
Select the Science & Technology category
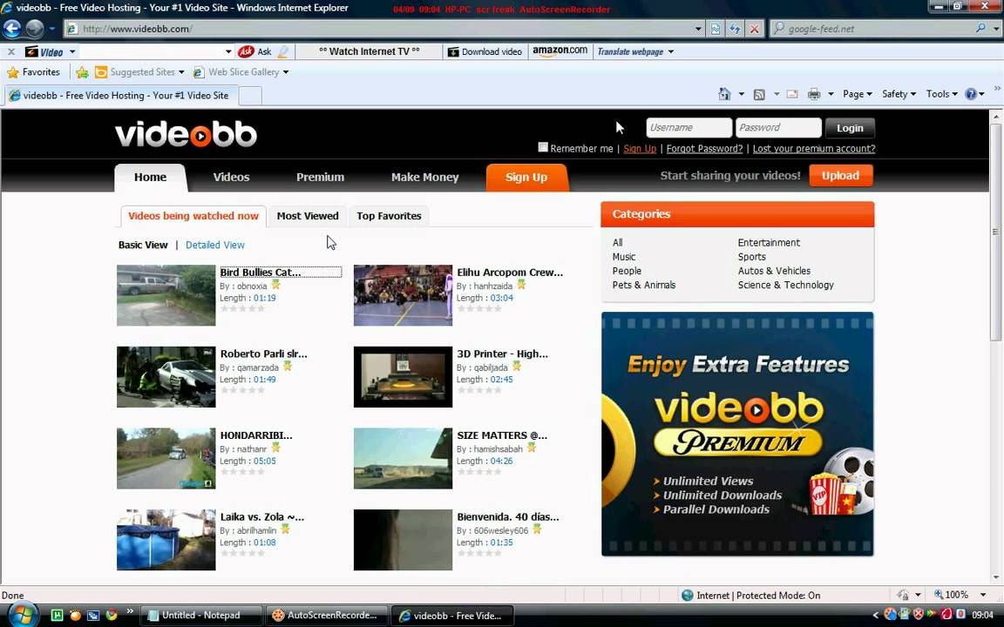point(785,286)
